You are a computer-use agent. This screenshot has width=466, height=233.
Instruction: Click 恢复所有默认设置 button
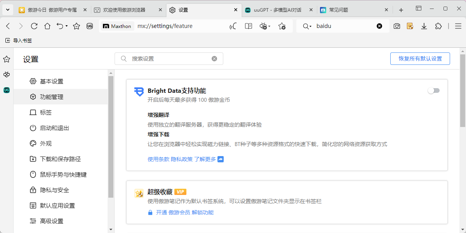pyautogui.click(x=420, y=58)
